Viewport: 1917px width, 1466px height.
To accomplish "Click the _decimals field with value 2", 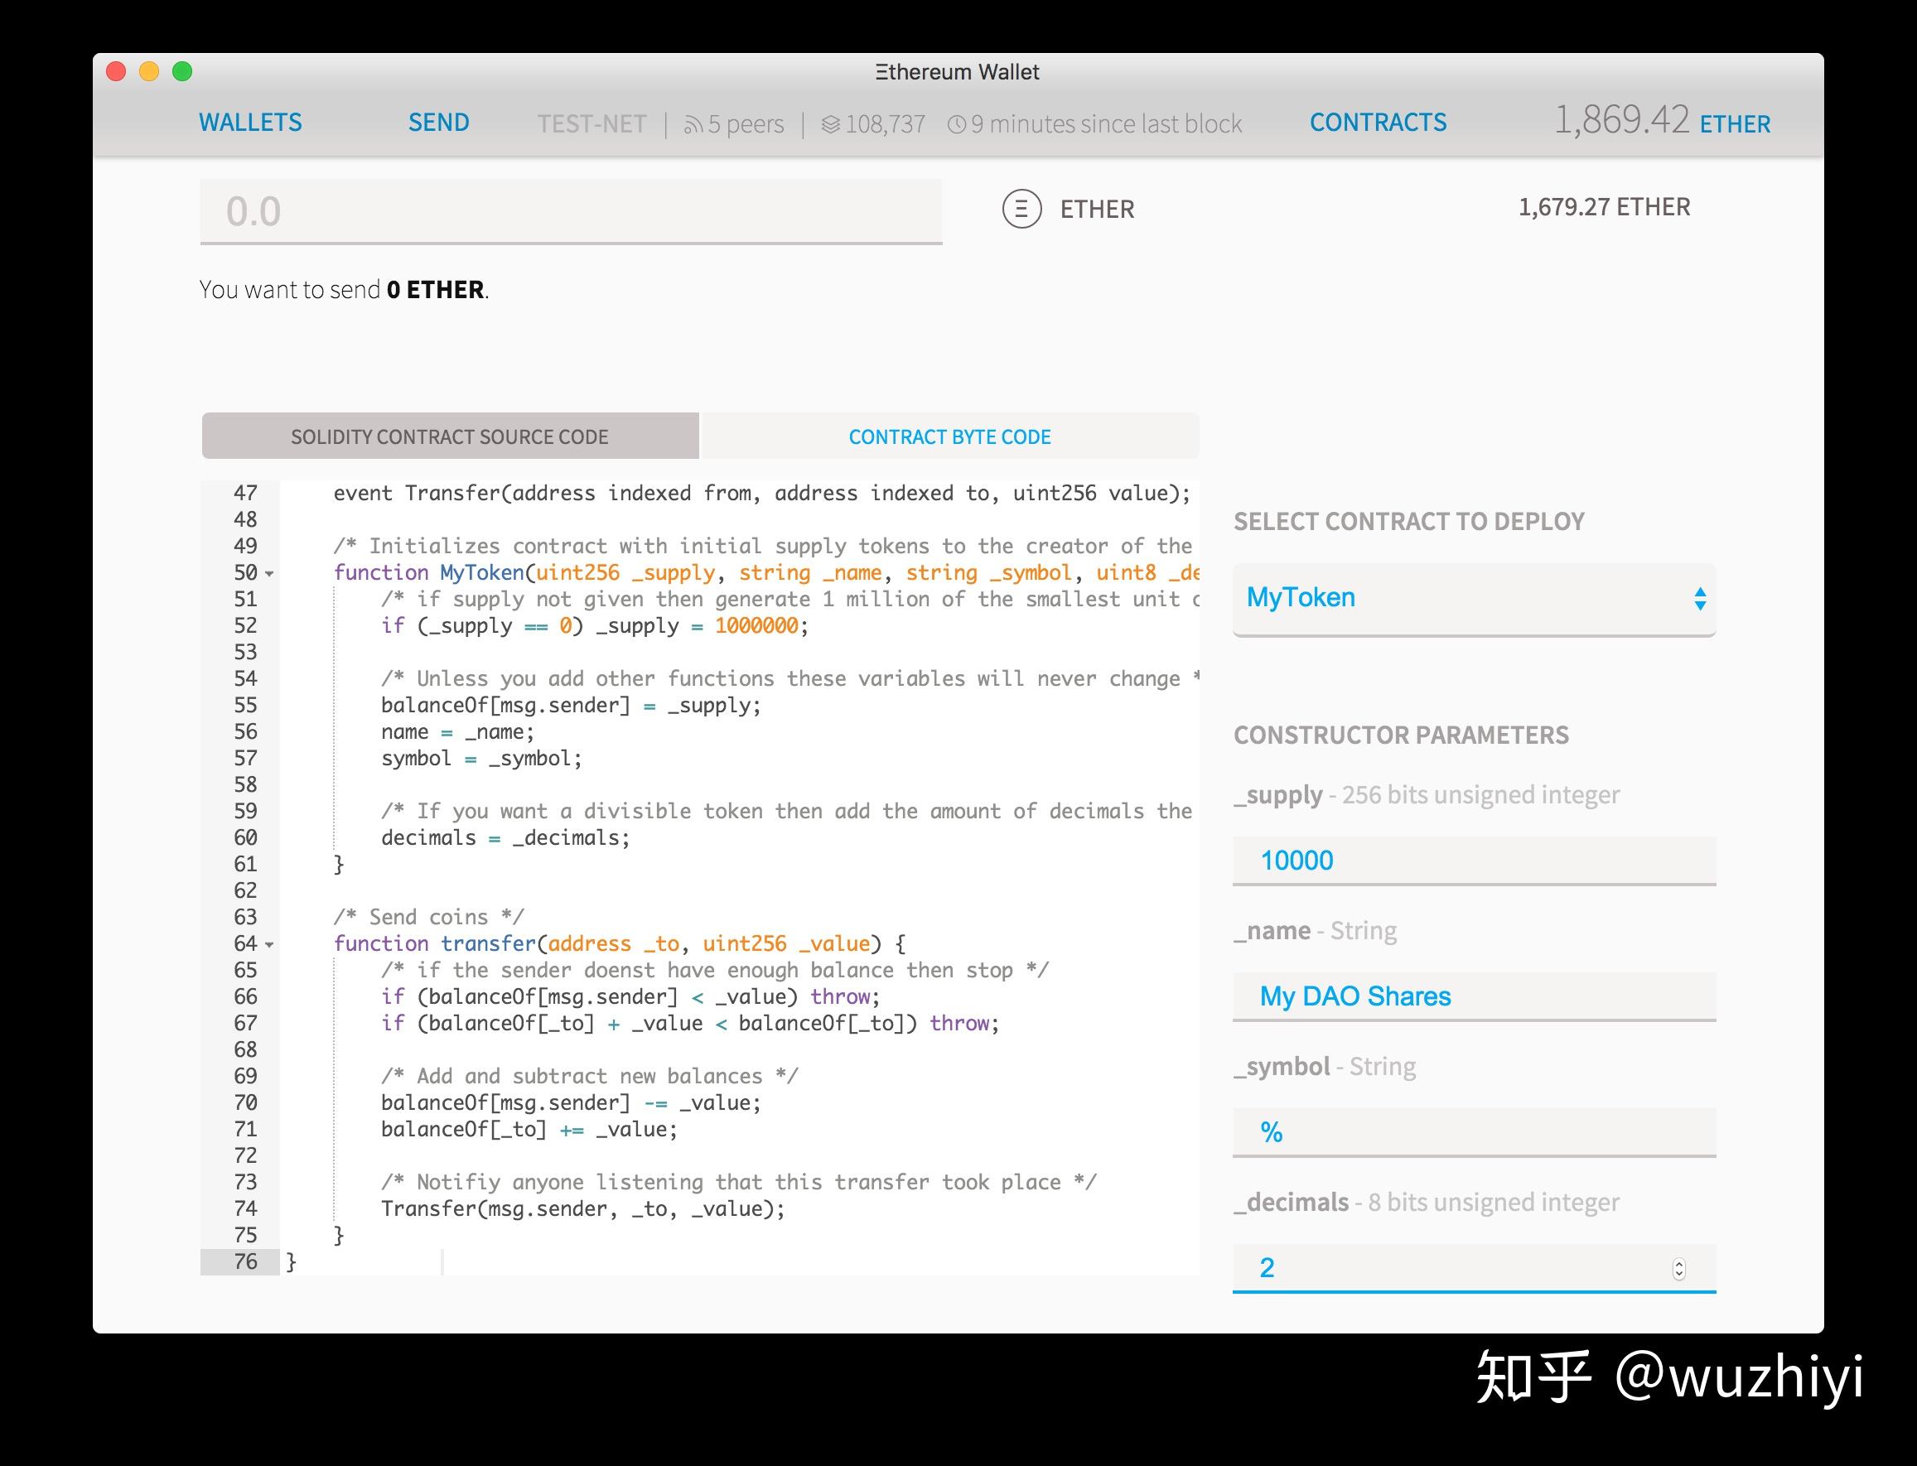I will pyautogui.click(x=1475, y=1268).
